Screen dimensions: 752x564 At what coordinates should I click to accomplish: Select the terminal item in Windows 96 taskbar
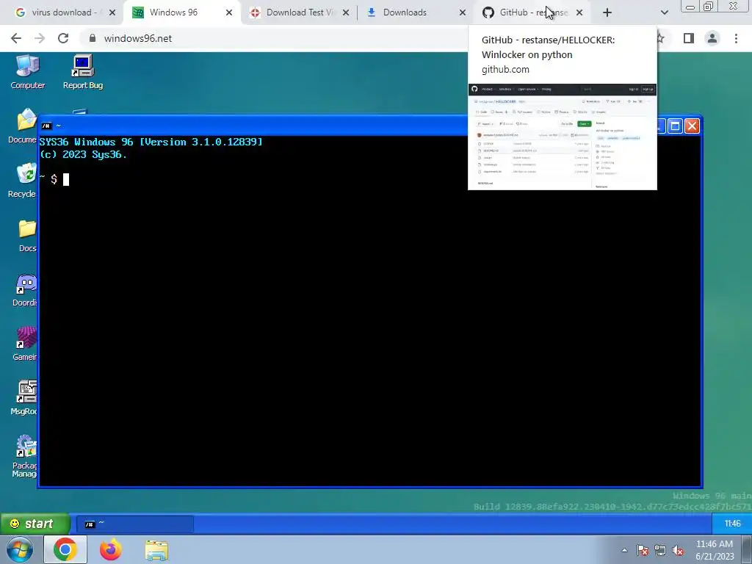135,524
